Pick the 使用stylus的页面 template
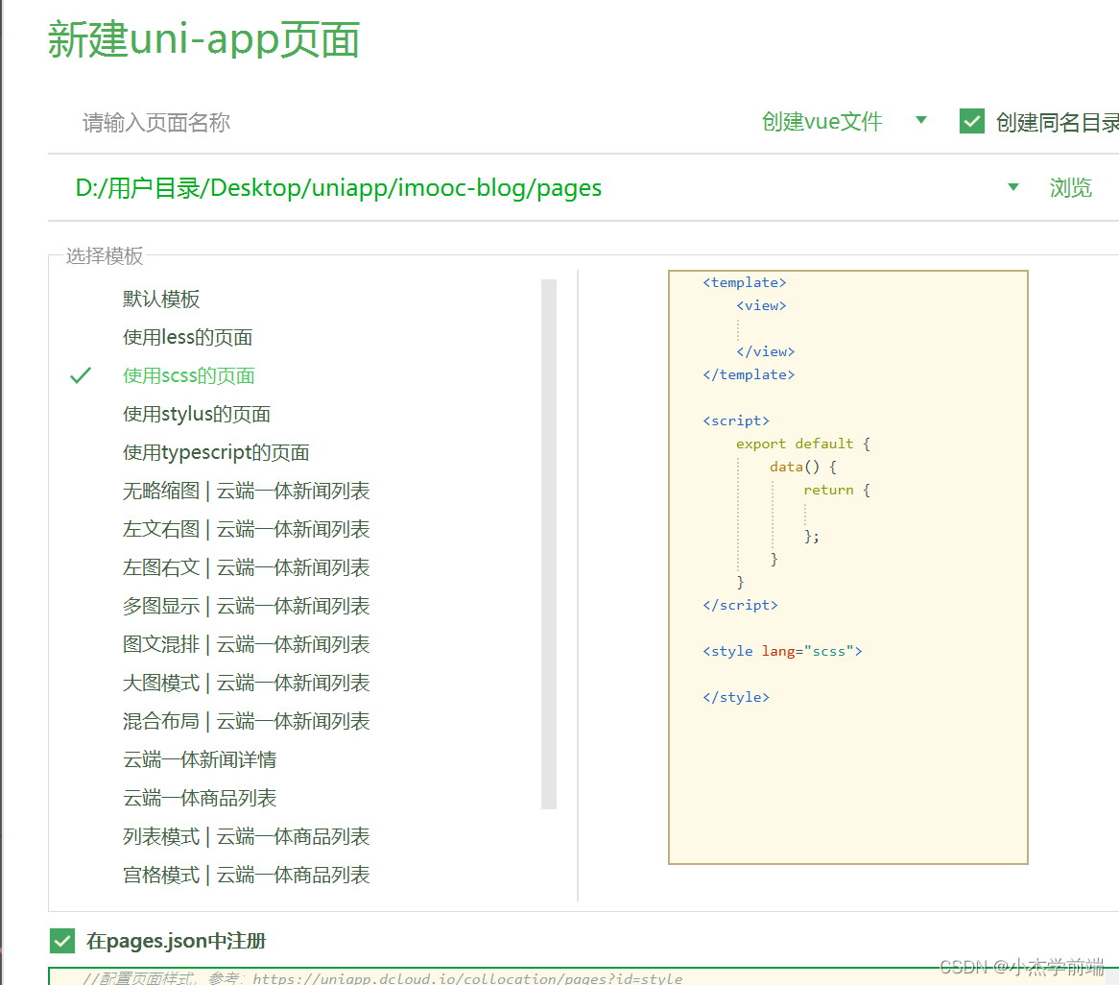 click(196, 414)
